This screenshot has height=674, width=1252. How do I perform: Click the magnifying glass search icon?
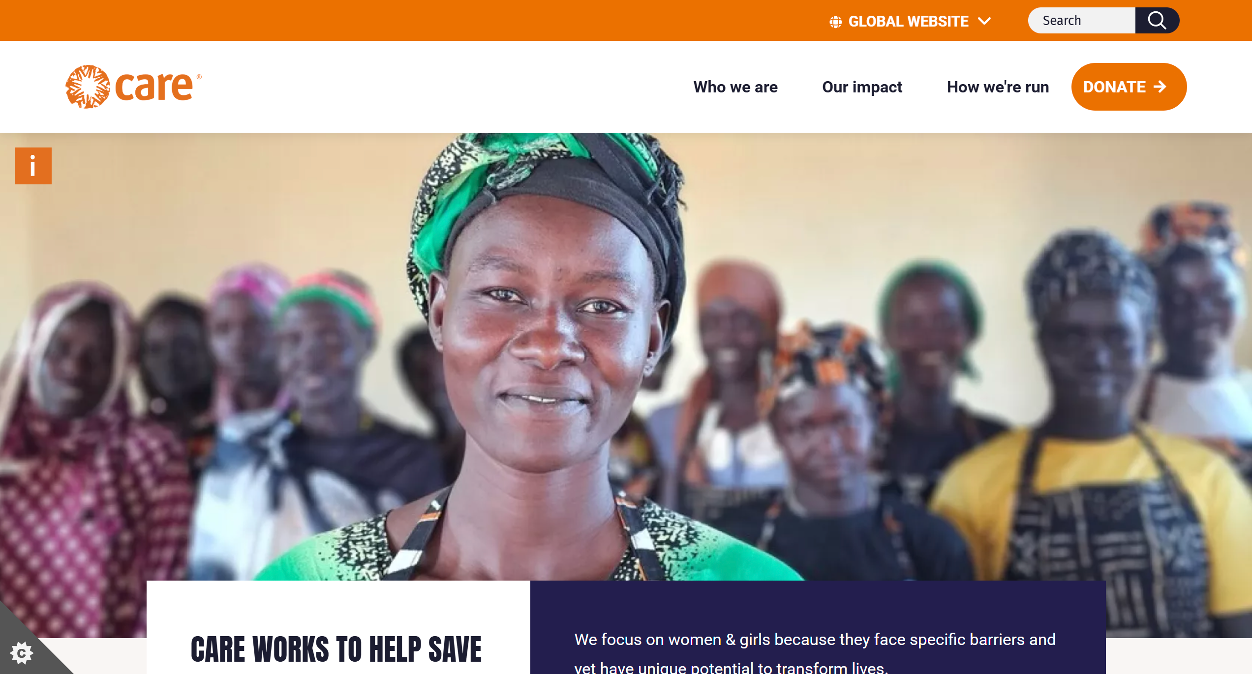pos(1157,21)
